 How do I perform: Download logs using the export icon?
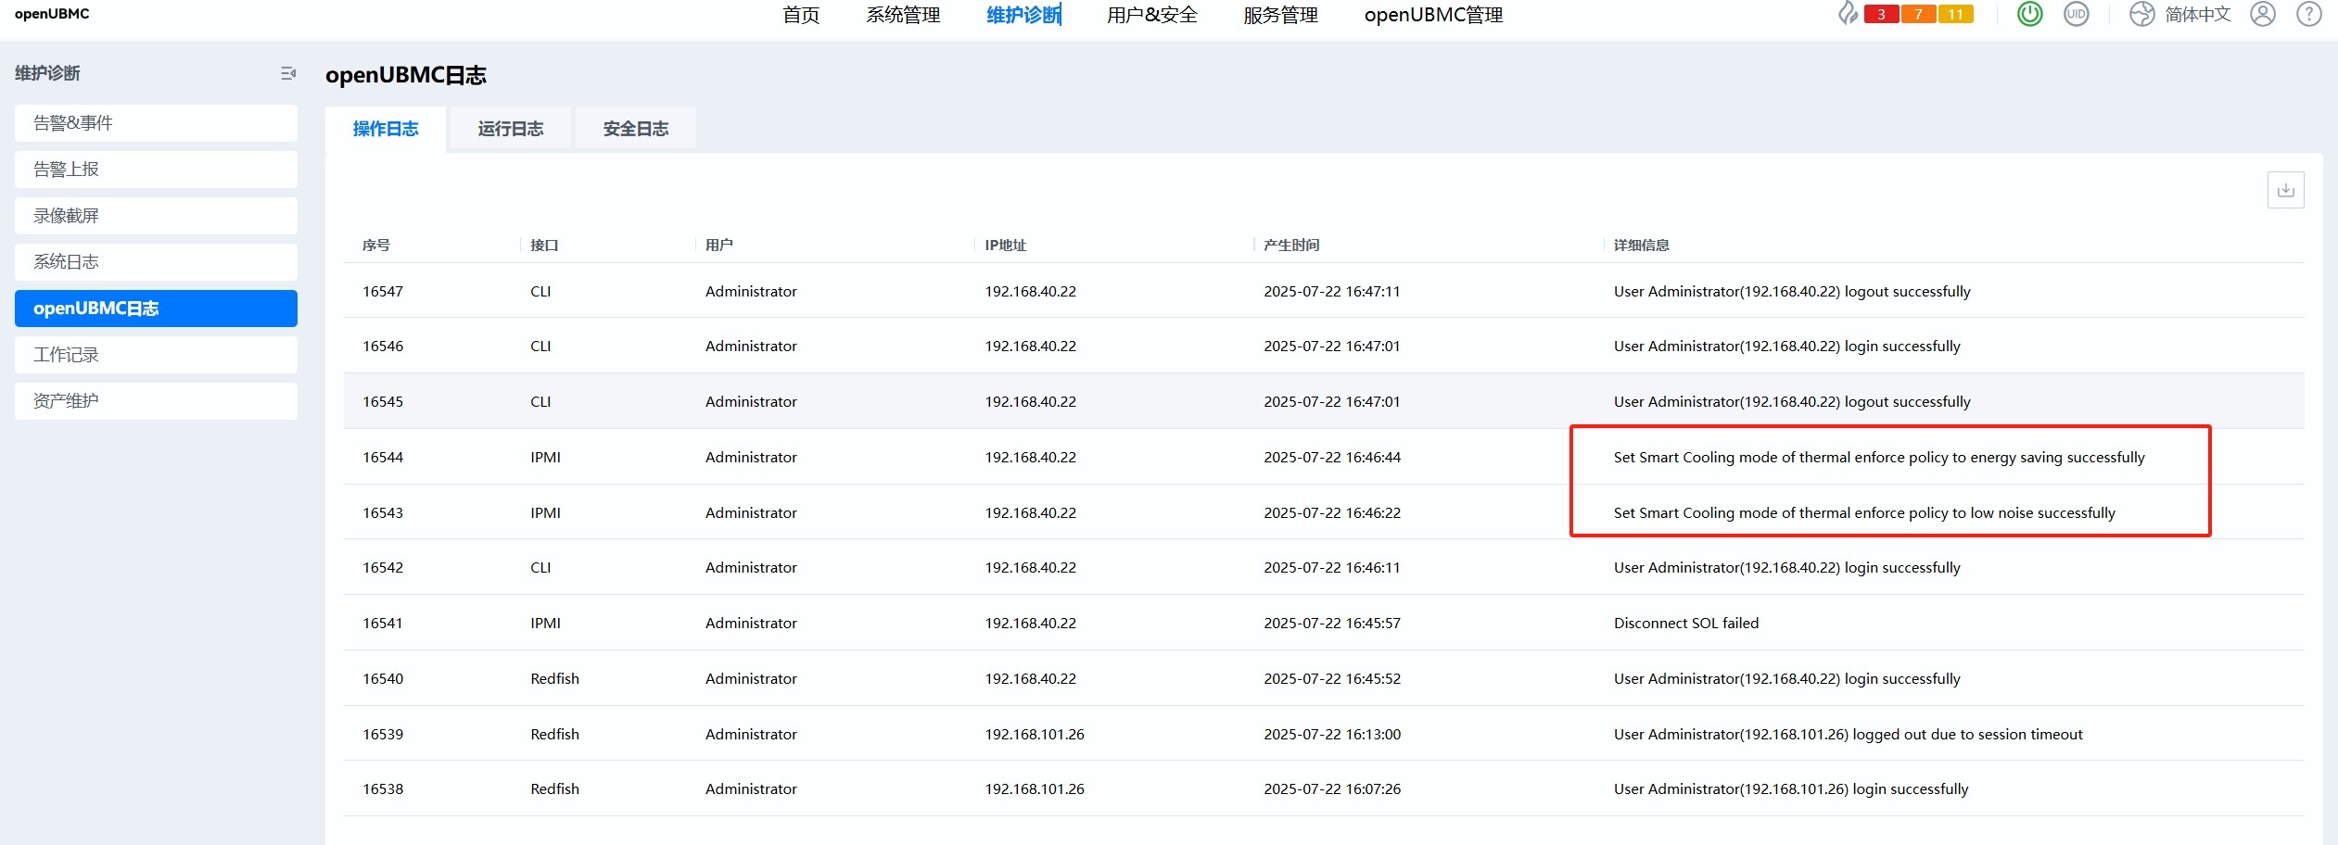(x=2285, y=190)
